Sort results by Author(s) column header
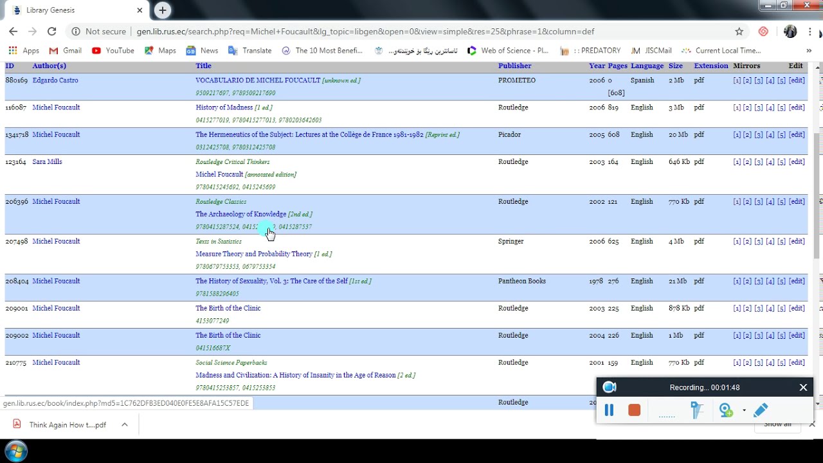Image resolution: width=823 pixels, height=463 pixels. tap(49, 66)
